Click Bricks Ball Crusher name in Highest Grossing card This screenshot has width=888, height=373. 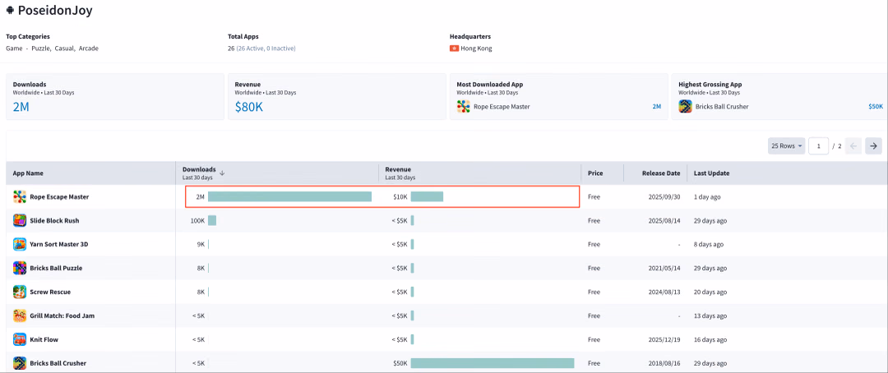tap(722, 107)
